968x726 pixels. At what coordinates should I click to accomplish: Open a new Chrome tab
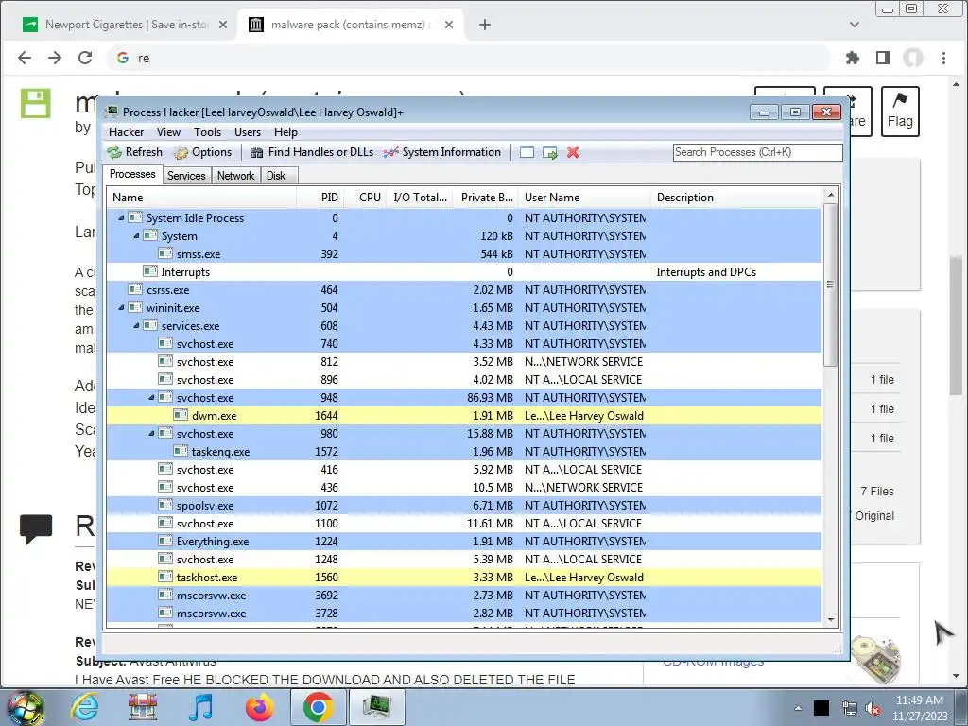click(x=485, y=25)
